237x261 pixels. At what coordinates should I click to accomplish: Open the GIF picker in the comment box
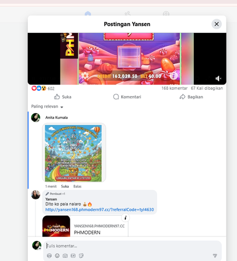pos(73,256)
